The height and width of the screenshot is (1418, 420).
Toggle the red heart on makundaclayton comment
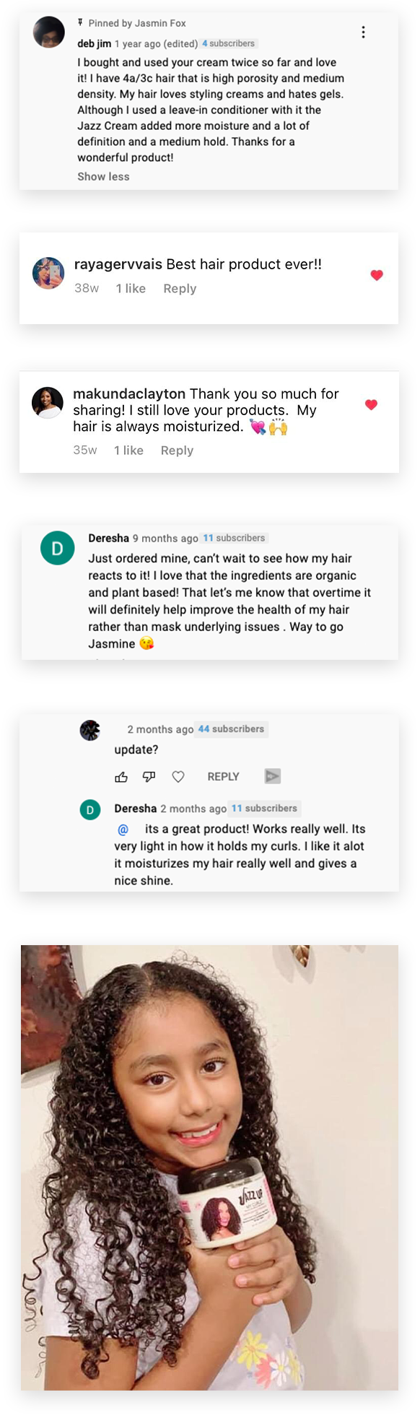pos(371,405)
